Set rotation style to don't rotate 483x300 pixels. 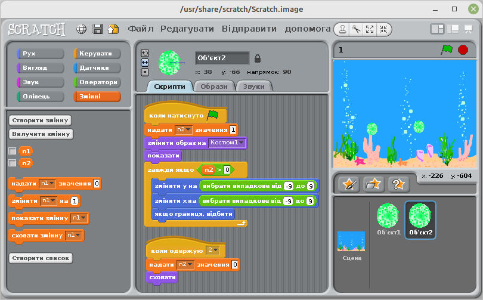click(145, 72)
